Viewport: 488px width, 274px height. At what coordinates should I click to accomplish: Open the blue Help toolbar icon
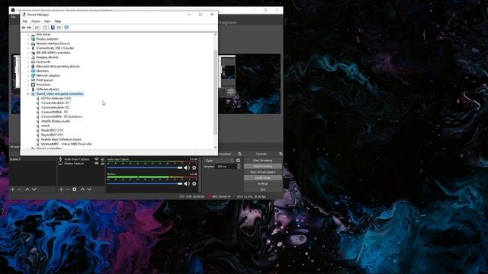click(53, 27)
